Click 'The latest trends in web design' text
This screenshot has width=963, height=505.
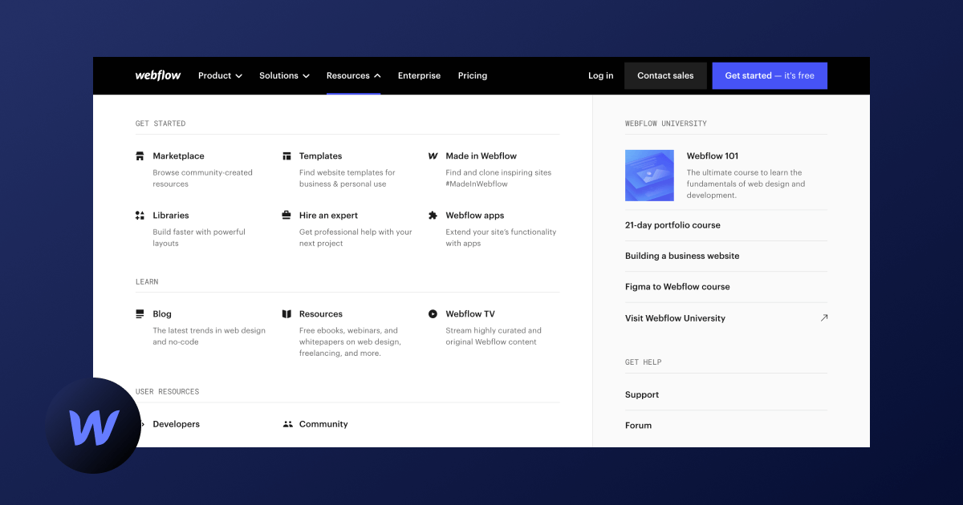point(209,336)
